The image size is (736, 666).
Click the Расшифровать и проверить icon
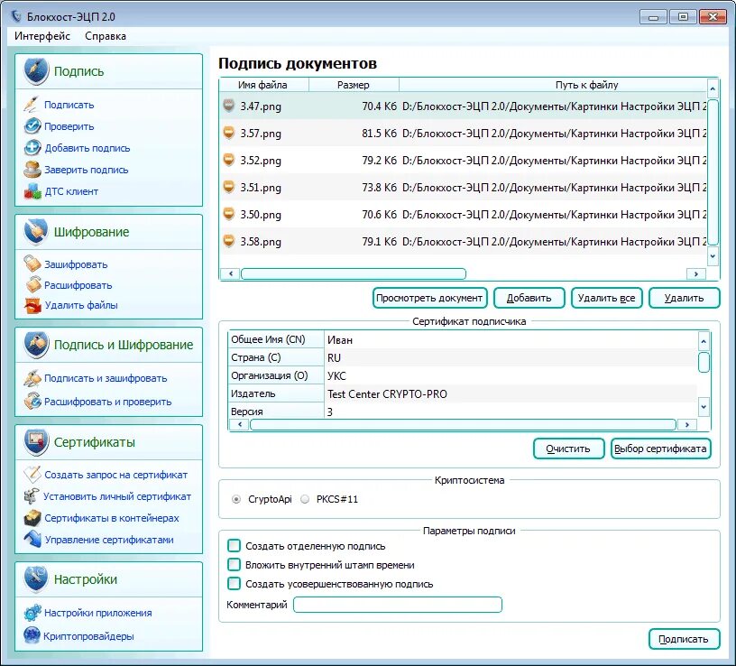click(x=32, y=401)
